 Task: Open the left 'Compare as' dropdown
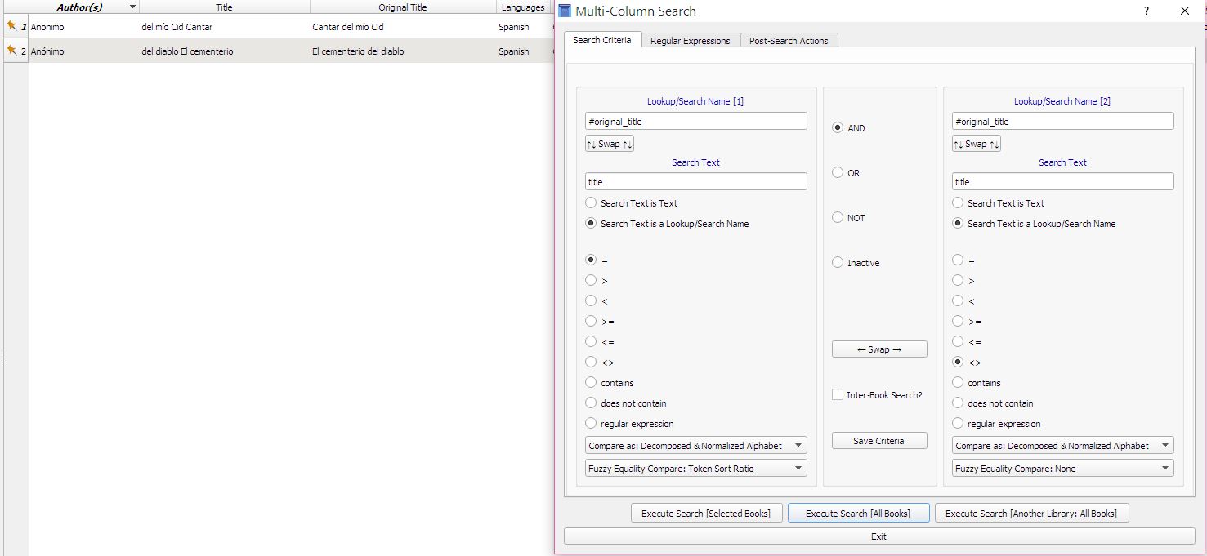tap(696, 446)
